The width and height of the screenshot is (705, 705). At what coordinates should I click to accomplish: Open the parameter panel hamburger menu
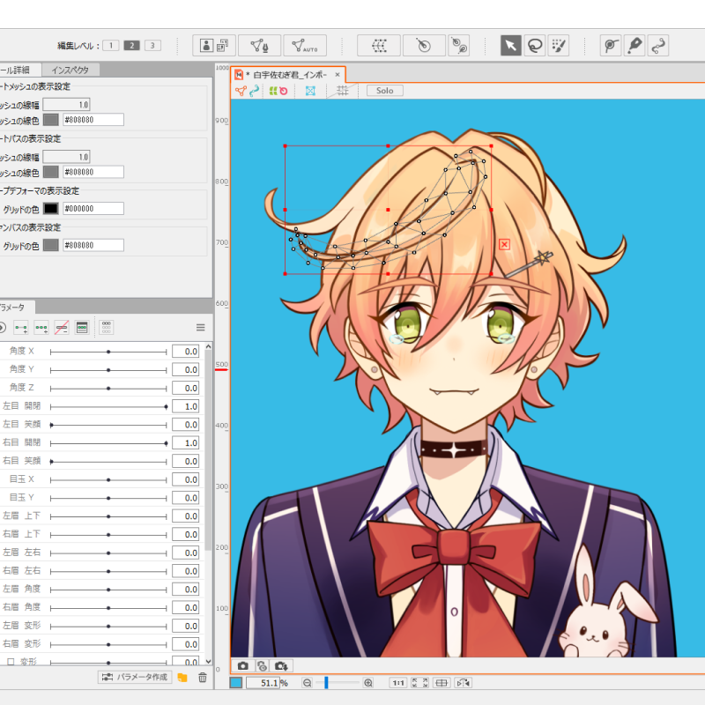(200, 327)
